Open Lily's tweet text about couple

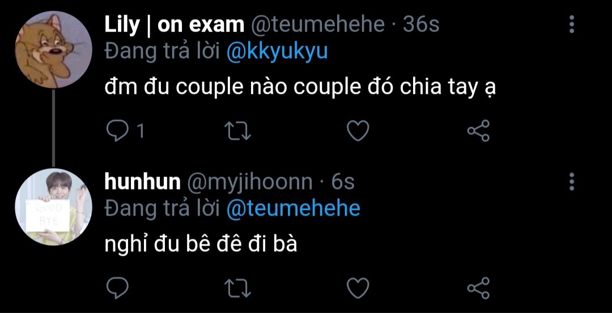pos(300,88)
